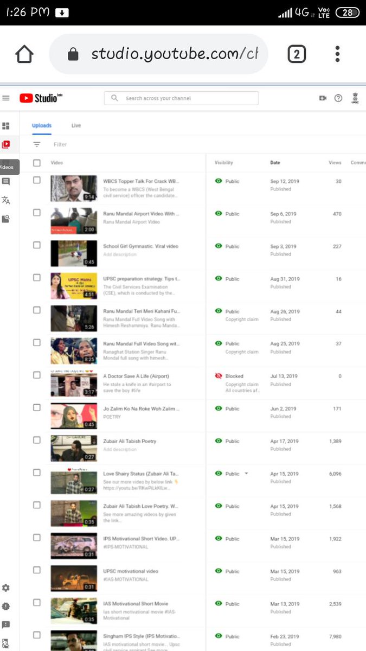Screen dimensions: 366x651
Task: Switch to the Uploads tab
Action: pyautogui.click(x=42, y=126)
